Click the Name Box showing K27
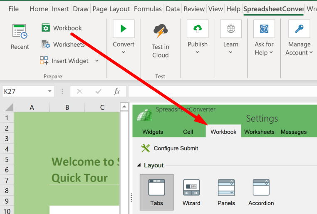 pos(28,91)
